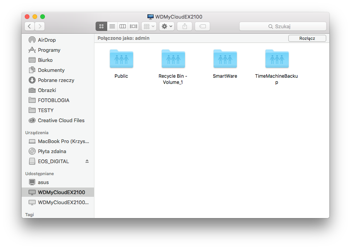The height and width of the screenshot is (249, 351).
Task: Open Programy in the sidebar
Action: pyautogui.click(x=58, y=50)
